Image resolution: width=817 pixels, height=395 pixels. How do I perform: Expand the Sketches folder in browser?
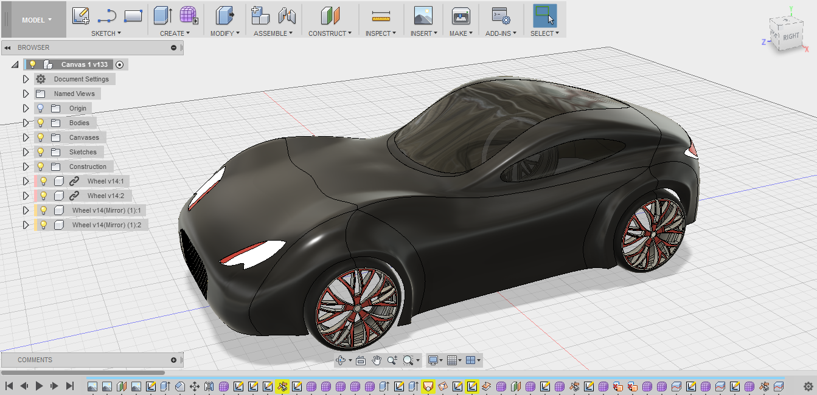26,152
